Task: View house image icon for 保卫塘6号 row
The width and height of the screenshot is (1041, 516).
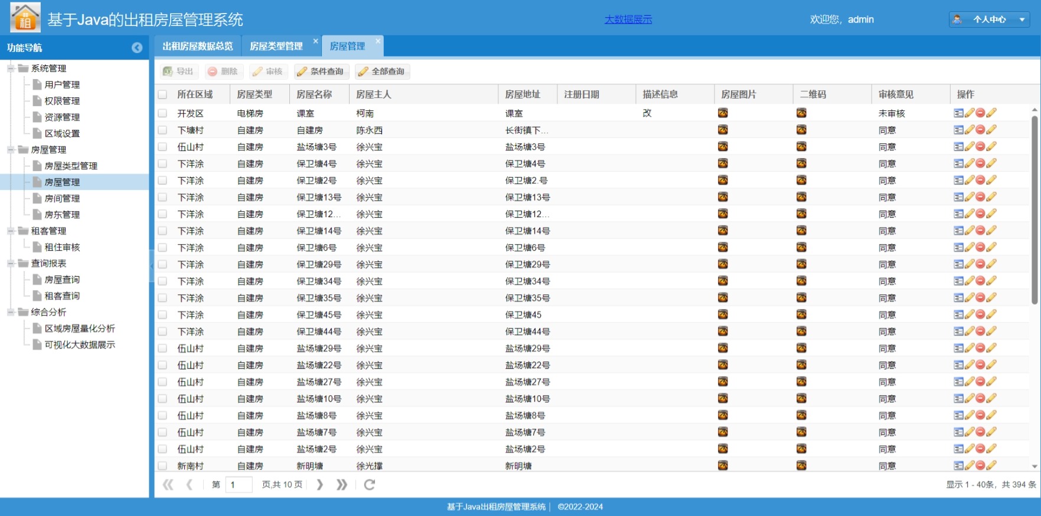Action: tap(723, 248)
